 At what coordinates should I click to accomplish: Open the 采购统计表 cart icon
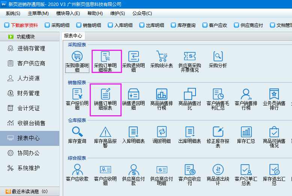(162, 59)
